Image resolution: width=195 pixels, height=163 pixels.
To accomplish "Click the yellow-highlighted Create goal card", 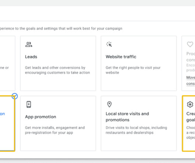I will (189, 124).
